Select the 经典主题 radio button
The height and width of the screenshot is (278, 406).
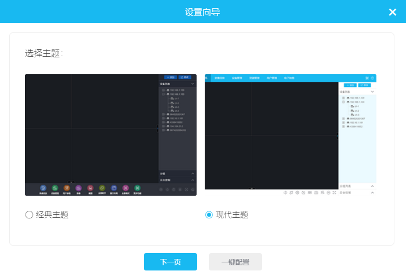click(x=29, y=215)
